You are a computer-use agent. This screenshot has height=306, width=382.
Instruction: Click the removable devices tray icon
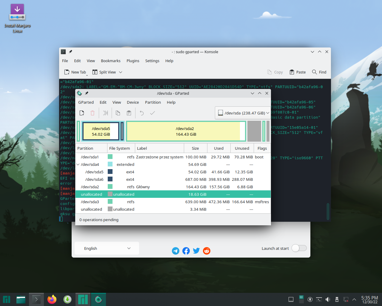coord(337,299)
